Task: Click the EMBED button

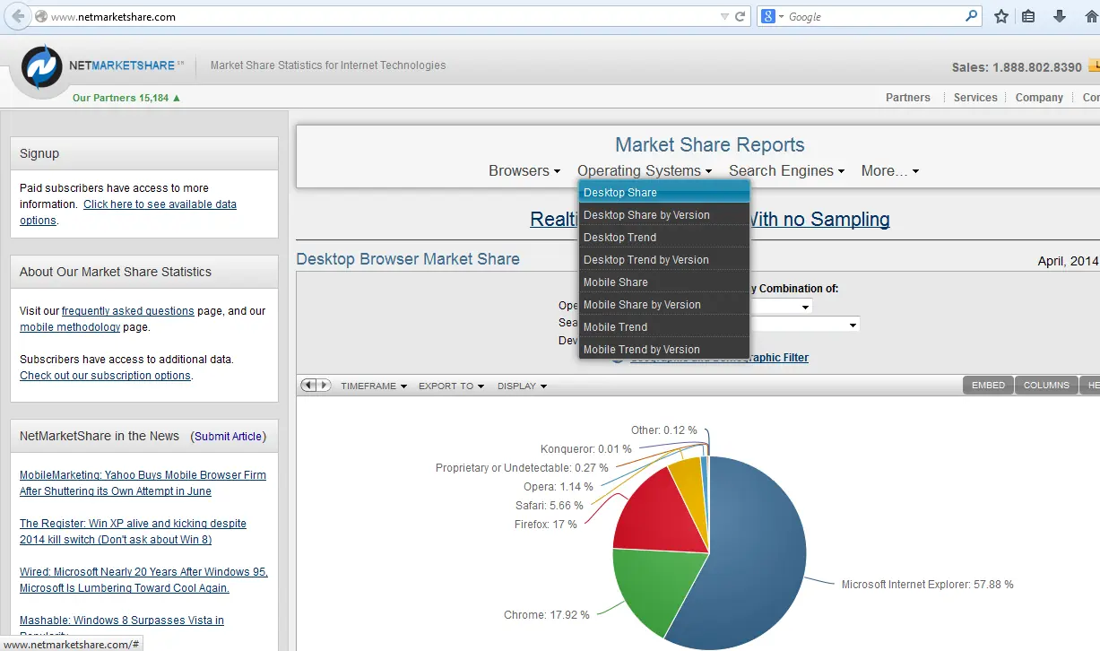Action: pos(988,385)
